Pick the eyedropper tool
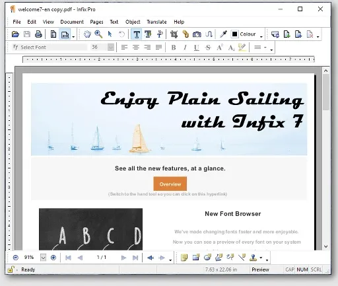This screenshot has height=286, width=338. click(x=223, y=34)
